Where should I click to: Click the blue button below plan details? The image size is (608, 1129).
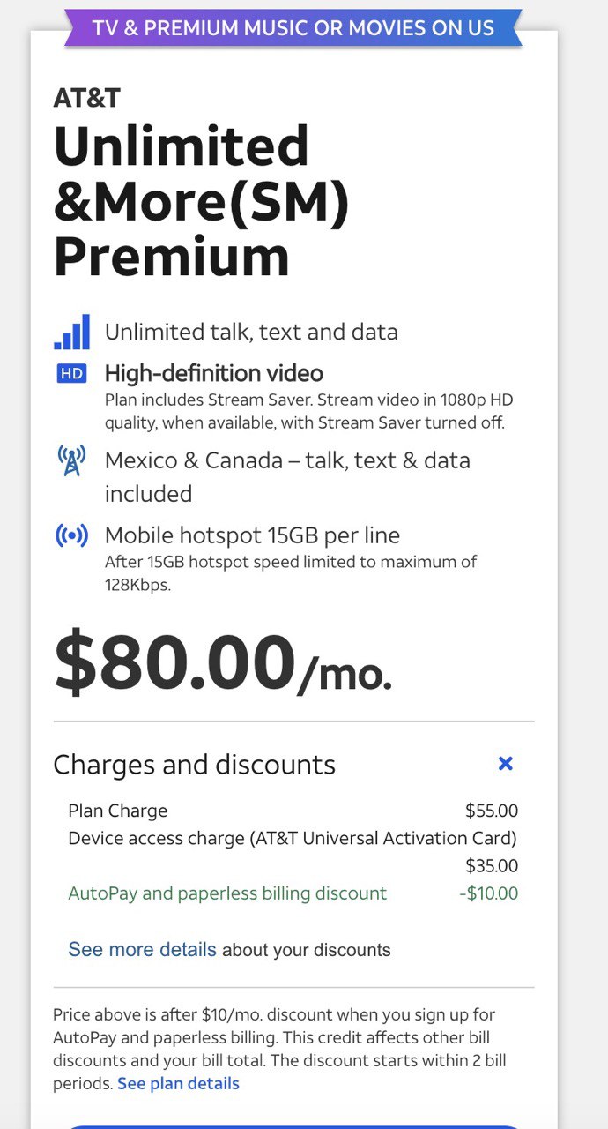tap(293, 1125)
